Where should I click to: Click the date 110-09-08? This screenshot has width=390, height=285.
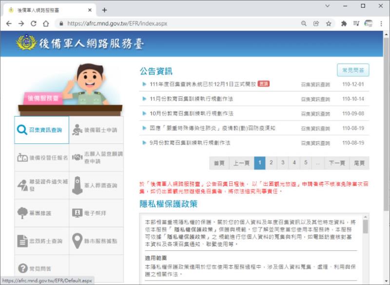[353, 114]
